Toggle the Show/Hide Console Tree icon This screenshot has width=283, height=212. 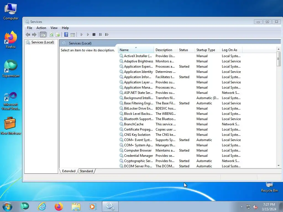point(43,35)
